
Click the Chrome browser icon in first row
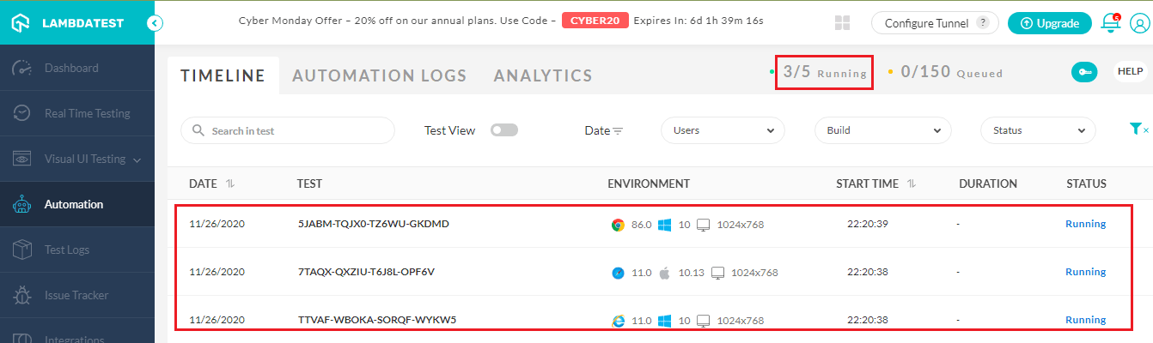[617, 225]
